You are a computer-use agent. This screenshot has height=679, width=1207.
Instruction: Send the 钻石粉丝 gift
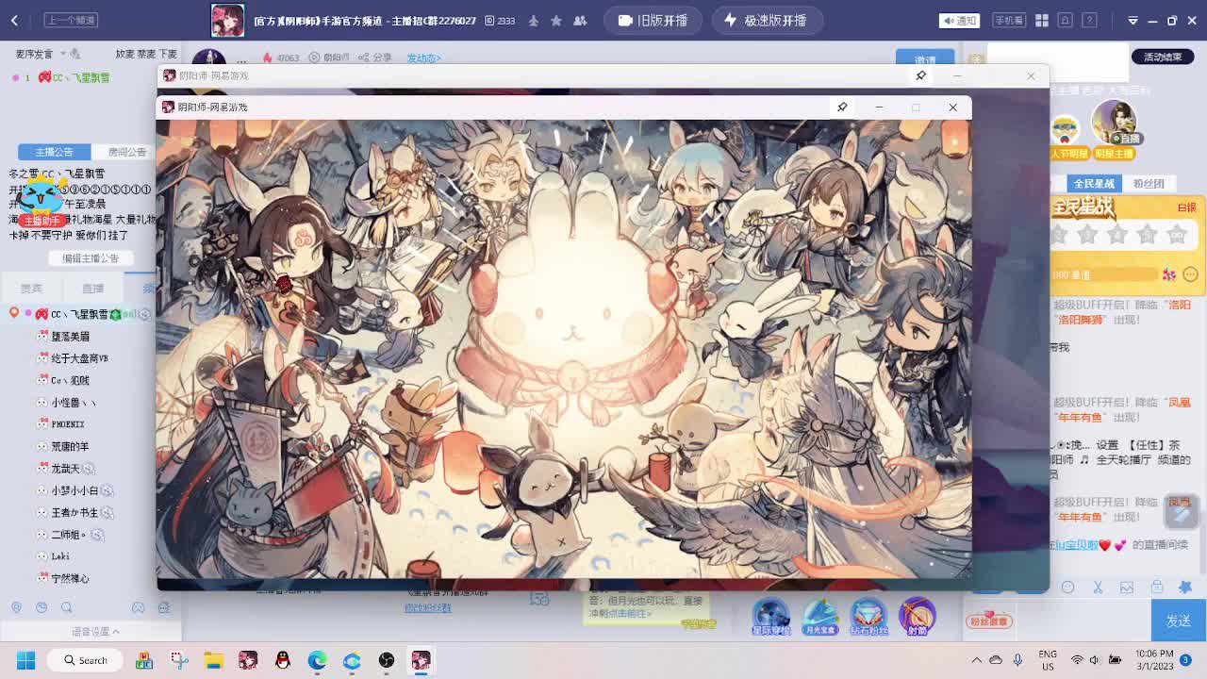click(x=868, y=618)
